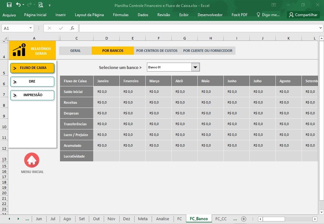The image size is (324, 224).
Task: Open the undo history dropdown arrow
Action: point(23,5)
